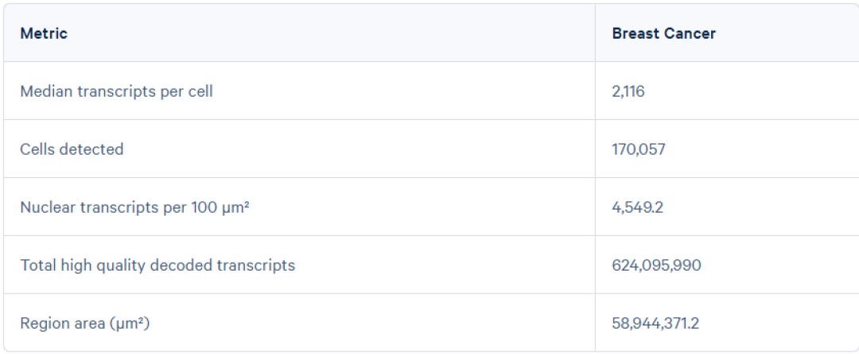Select the Region area (µm²) label
The image size is (859, 354).
[85, 323]
